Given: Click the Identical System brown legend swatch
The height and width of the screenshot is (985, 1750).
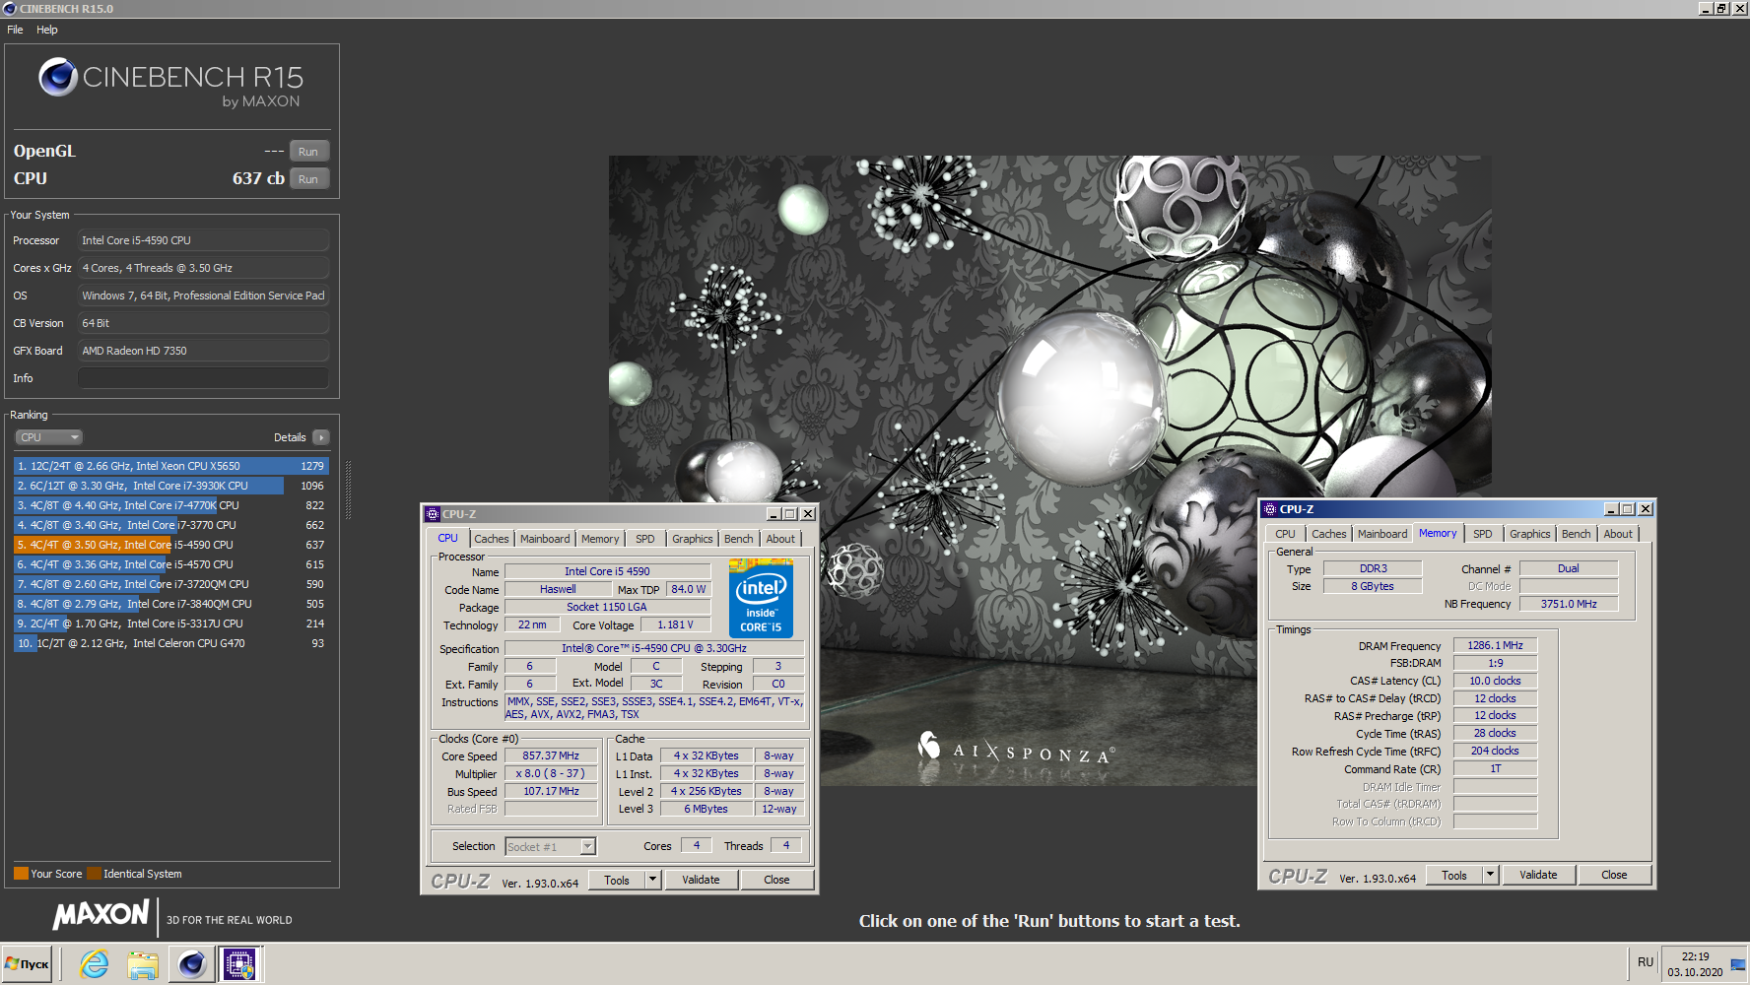Looking at the screenshot, I should (94, 874).
